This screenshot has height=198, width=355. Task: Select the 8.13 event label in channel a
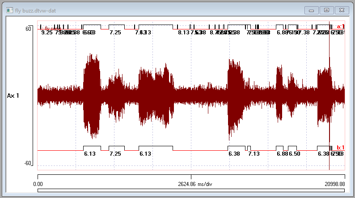[184, 33]
